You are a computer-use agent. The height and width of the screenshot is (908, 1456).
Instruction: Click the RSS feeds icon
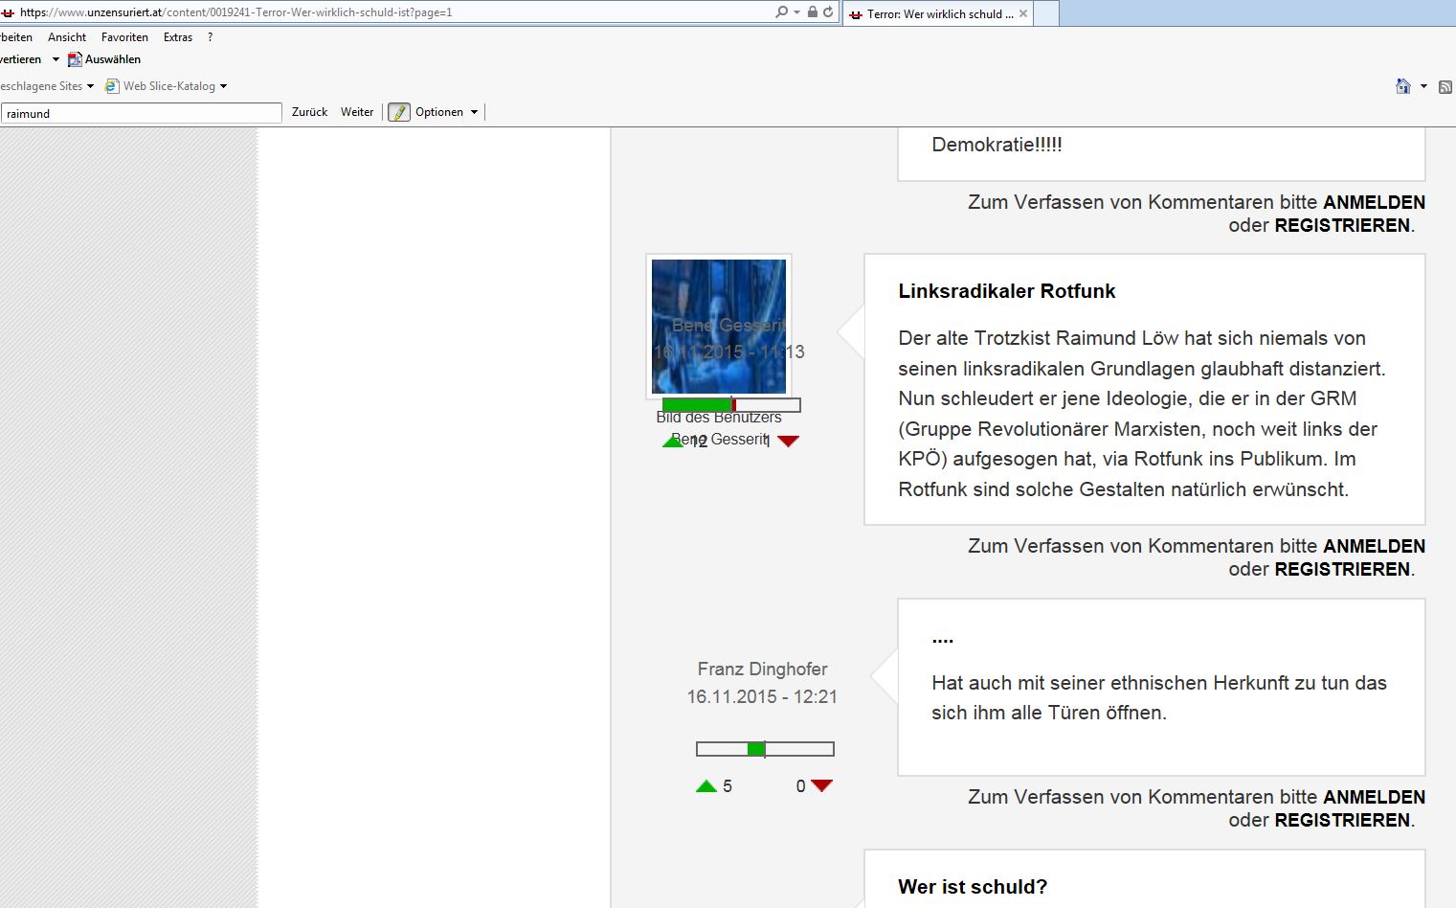[x=1445, y=87]
